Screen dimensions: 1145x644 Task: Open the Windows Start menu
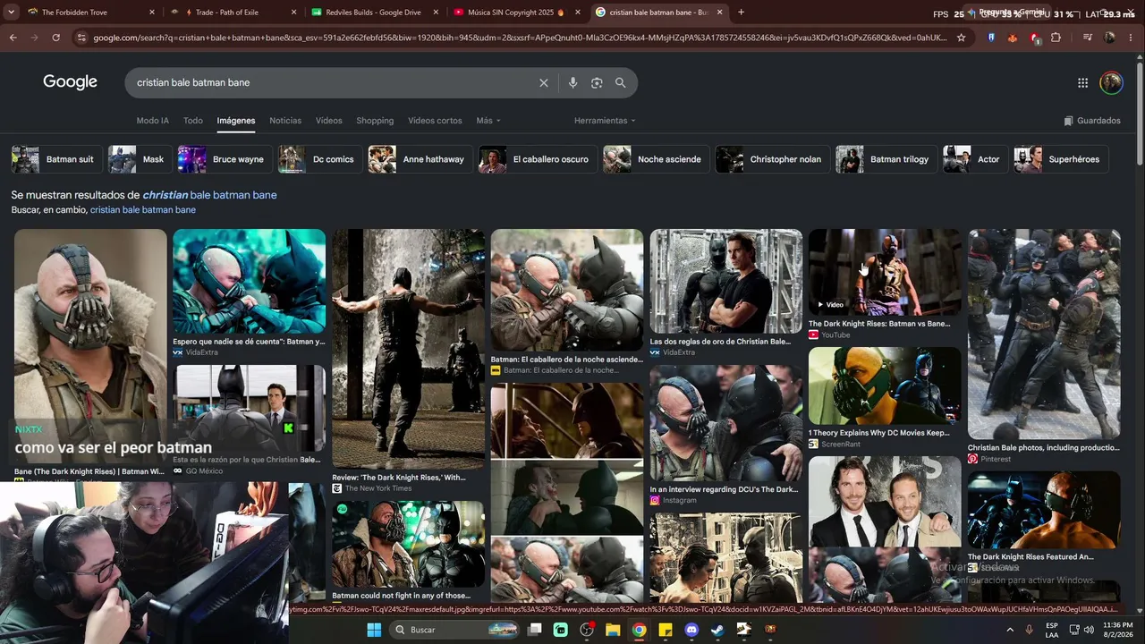[x=374, y=630]
